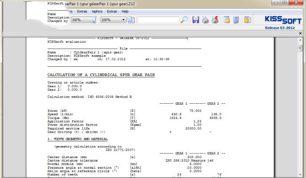This screenshot has width=306, height=178.
Task: Click heading 'CALCULATION OF A CYLINDRICAL SPUR GEAR PAIR'
Action: pyautogui.click(x=101, y=75)
